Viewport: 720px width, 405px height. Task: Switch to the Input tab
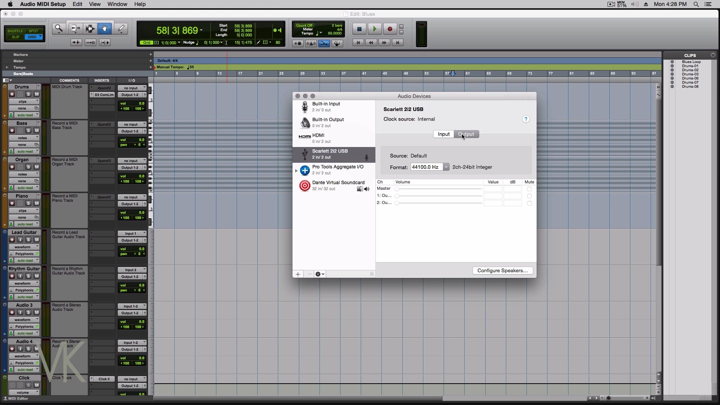pyautogui.click(x=444, y=134)
